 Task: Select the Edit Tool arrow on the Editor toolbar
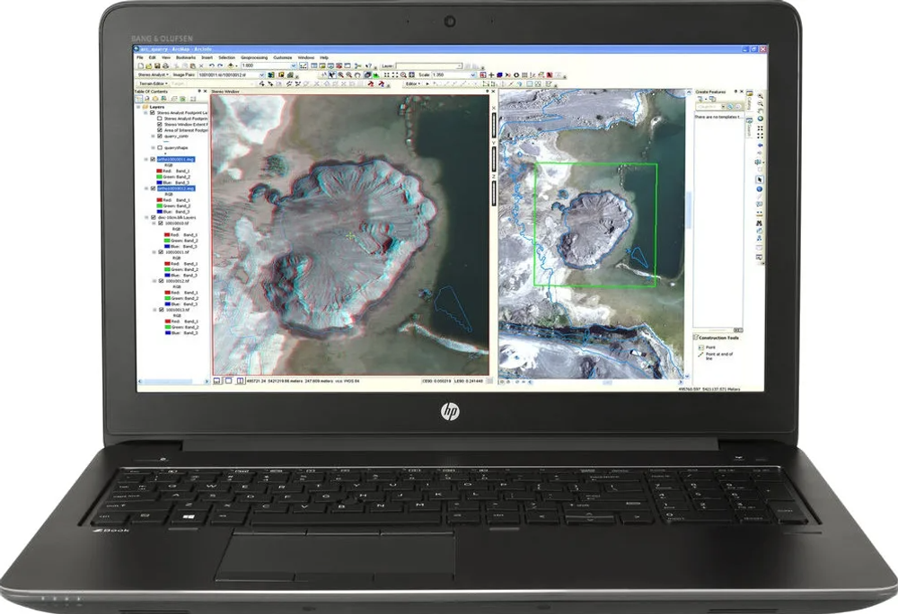(x=427, y=83)
